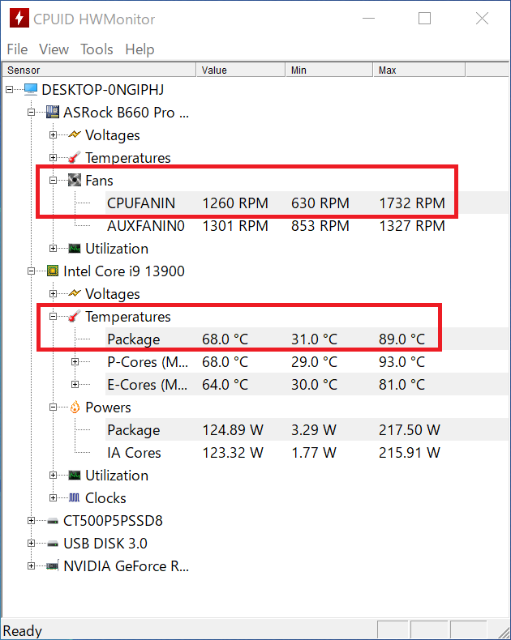Click the 1260 RPM CPUFANIN value
The height and width of the screenshot is (640, 511).
(235, 203)
